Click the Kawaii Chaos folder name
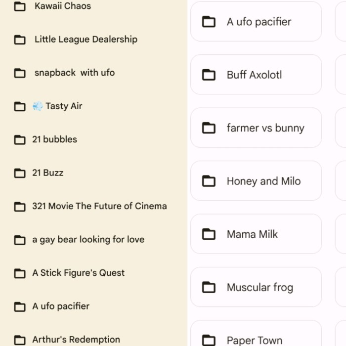The height and width of the screenshot is (346, 346). coord(63,6)
